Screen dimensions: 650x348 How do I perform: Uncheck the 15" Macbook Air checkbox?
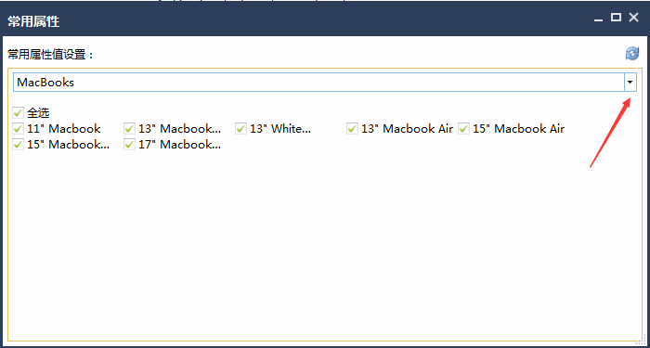point(463,129)
